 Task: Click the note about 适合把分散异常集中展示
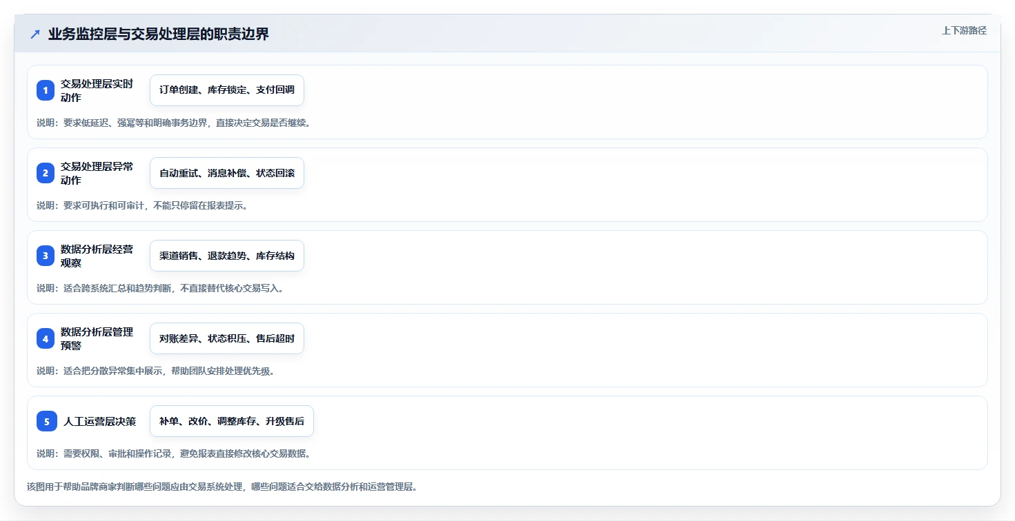[x=156, y=371]
